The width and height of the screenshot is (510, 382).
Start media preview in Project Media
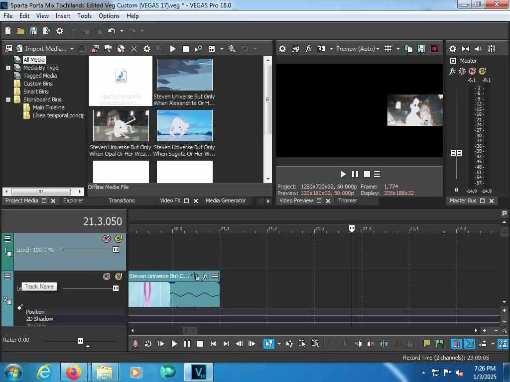(173, 49)
